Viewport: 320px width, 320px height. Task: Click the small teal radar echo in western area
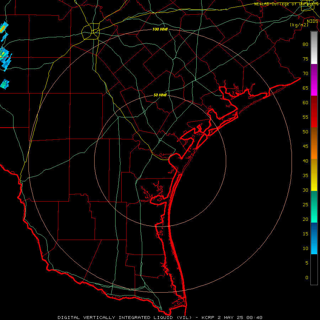pyautogui.click(x=5, y=84)
